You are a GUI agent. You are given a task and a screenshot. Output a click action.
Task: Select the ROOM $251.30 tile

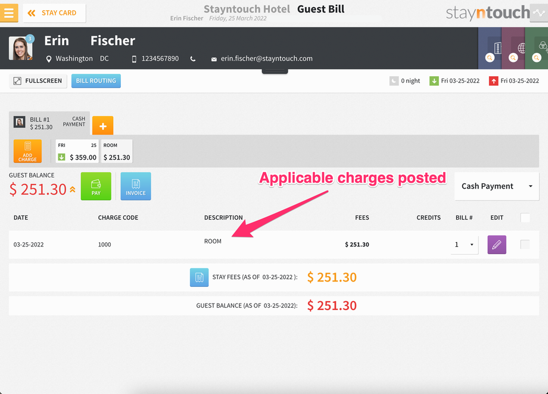[117, 151]
